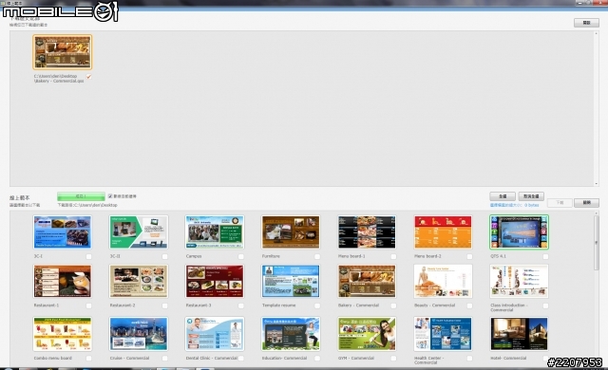This screenshot has height=370, width=608.
Task: Click the up arrow of downloaded templates scrollbar
Action: [x=597, y=33]
